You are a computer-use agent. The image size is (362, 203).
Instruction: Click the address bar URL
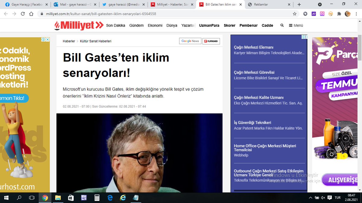pyautogui.click(x=101, y=14)
